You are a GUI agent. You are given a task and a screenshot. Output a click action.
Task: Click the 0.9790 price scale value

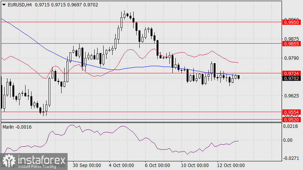click(291, 58)
